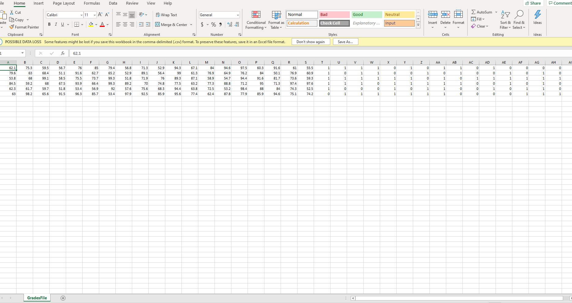
Task: Toggle Italic formatting
Action: 56,24
